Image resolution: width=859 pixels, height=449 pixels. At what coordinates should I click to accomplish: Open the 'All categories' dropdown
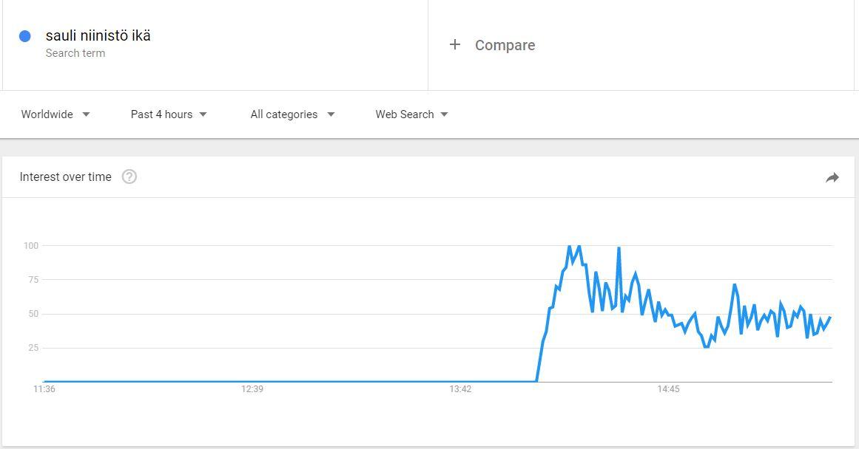point(292,114)
